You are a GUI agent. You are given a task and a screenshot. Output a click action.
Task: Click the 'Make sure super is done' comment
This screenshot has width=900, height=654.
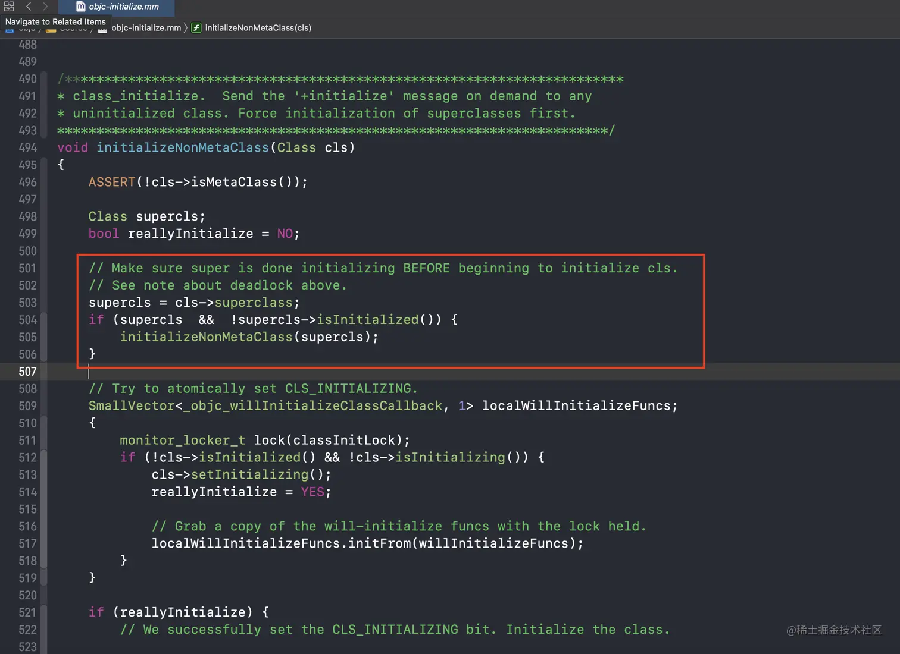click(383, 268)
